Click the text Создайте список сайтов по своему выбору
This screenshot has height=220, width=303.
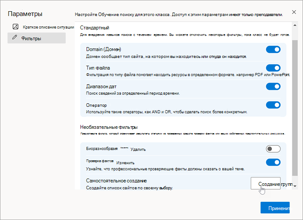pos(129,188)
